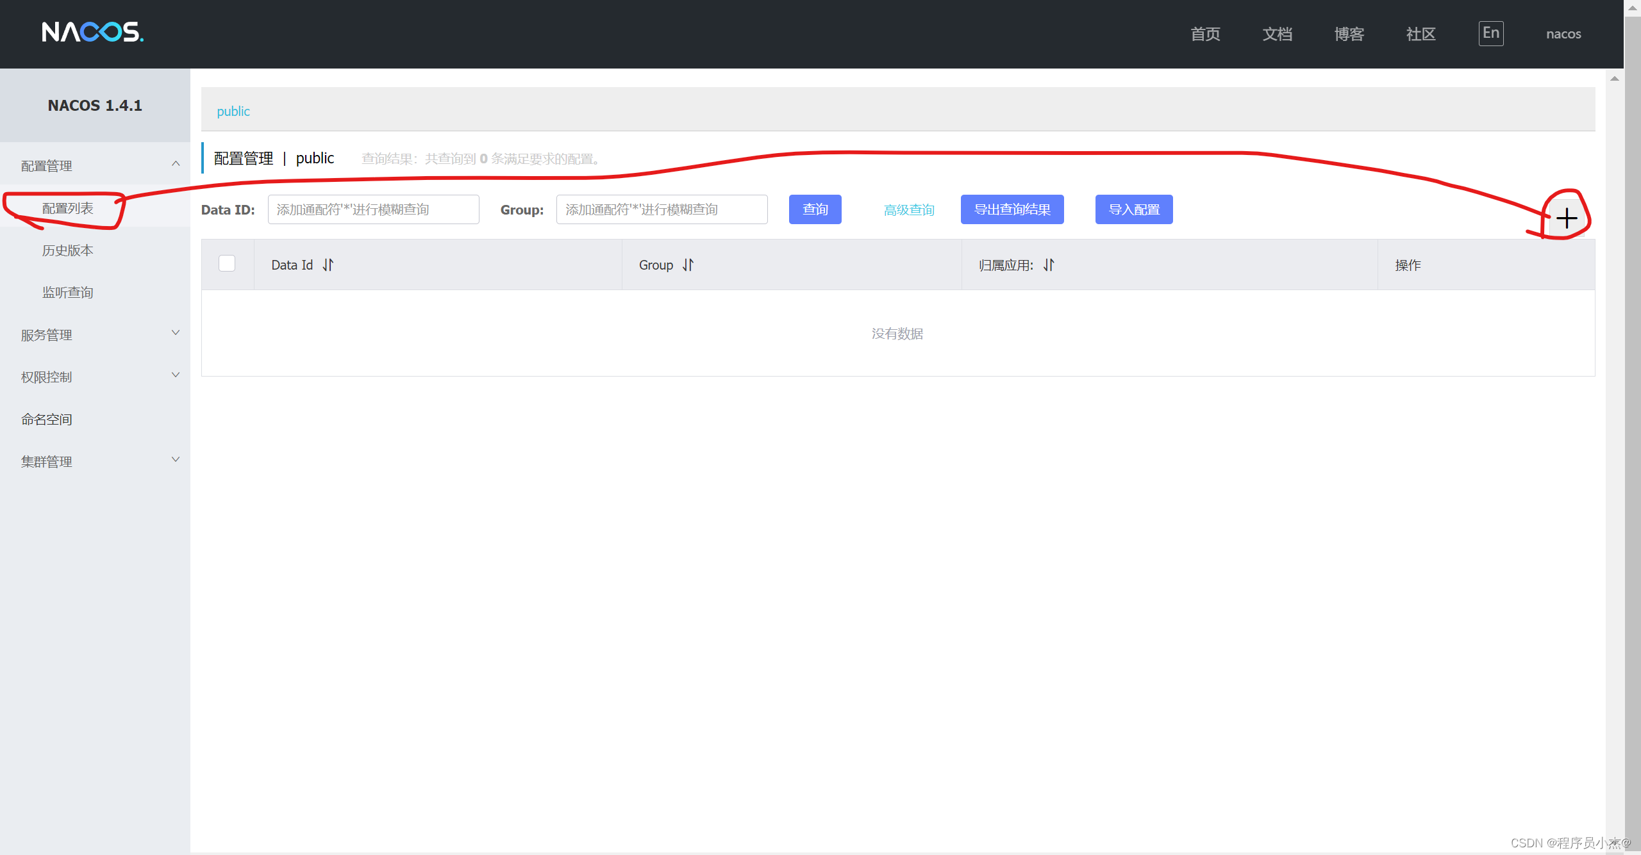Click the 操作 column header
Image resolution: width=1641 pixels, height=855 pixels.
click(1408, 265)
